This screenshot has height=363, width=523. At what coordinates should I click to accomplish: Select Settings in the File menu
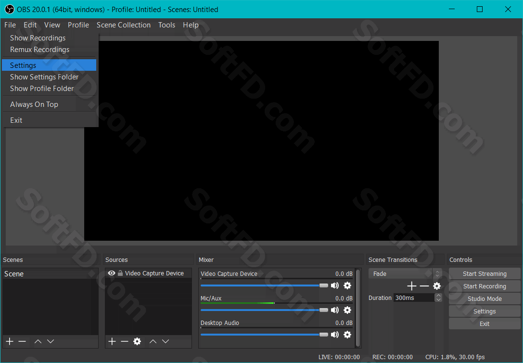coord(49,65)
